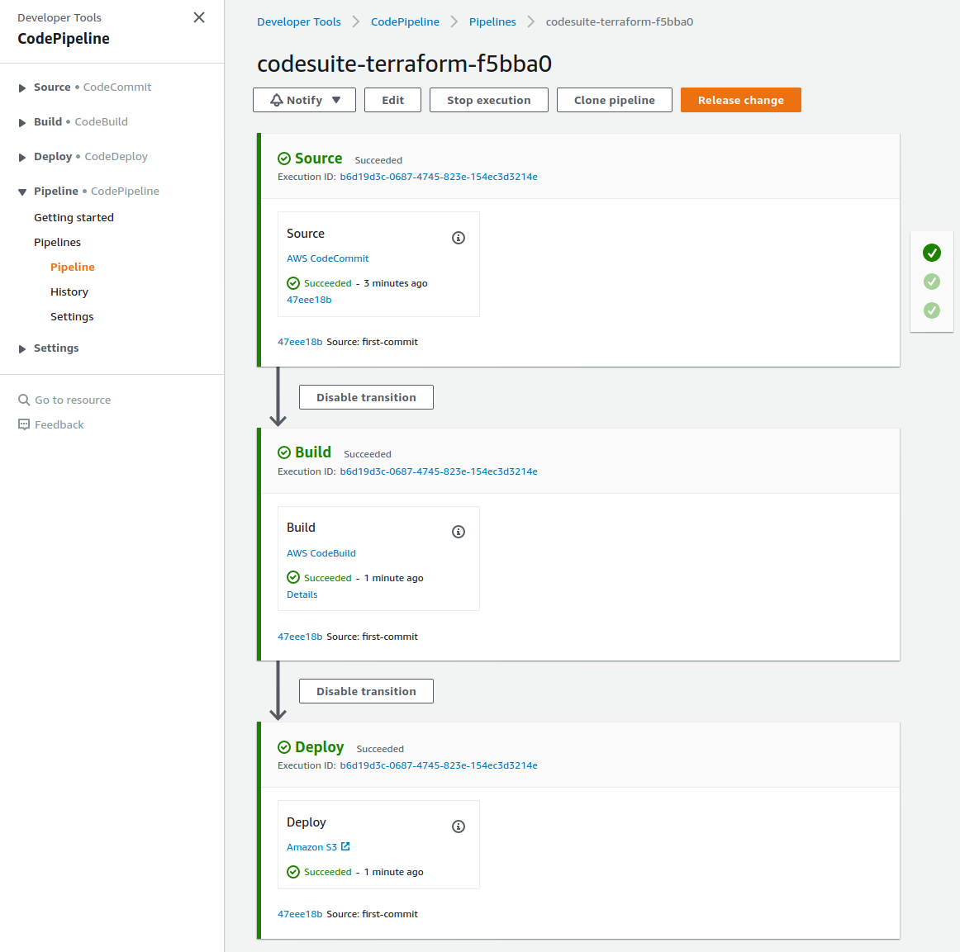Click Go to resource search field
The height and width of the screenshot is (952, 960).
coord(73,400)
